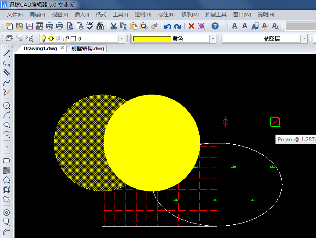Select the Point tool

pos(7,147)
